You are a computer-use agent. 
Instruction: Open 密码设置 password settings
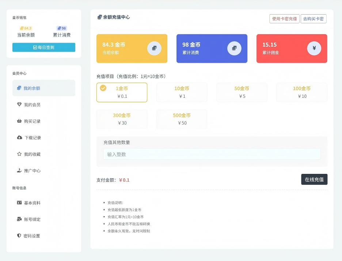tap(43, 235)
